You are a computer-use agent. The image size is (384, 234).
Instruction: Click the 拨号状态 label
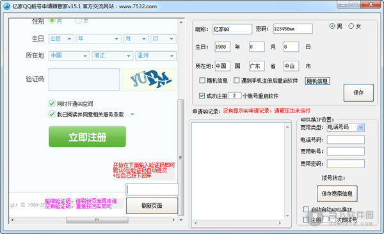click(333, 178)
